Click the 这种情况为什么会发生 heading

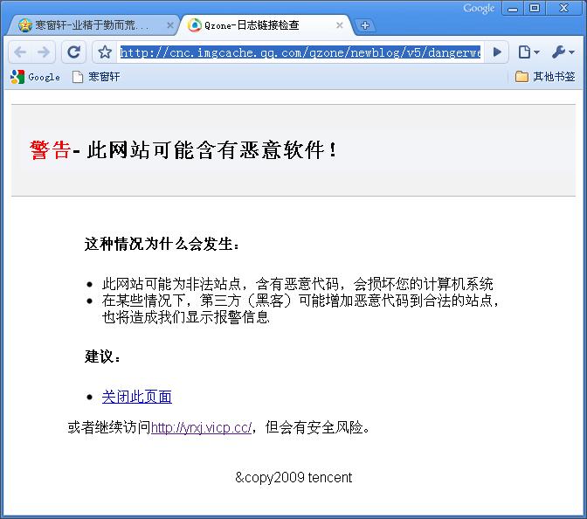[162, 244]
